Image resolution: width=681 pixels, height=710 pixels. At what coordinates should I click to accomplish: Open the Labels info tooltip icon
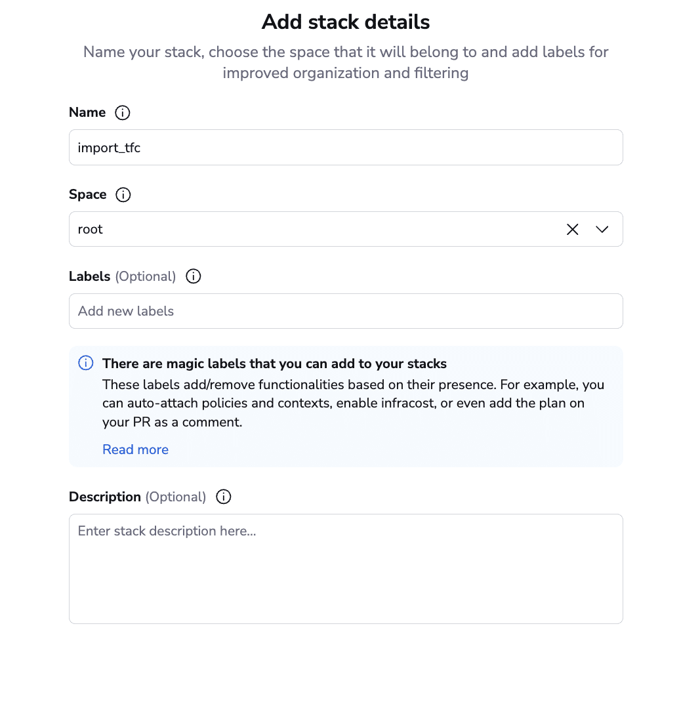pos(193,277)
